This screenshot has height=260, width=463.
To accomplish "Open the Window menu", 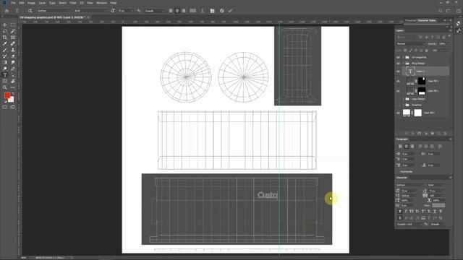I will click(x=102, y=3).
